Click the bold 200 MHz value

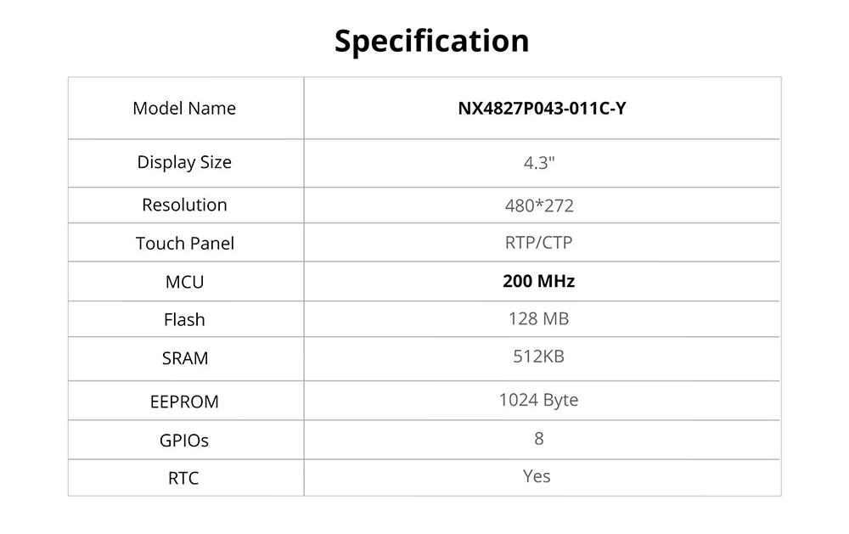[538, 281]
